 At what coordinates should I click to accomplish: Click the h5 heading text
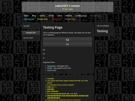[44, 54]
